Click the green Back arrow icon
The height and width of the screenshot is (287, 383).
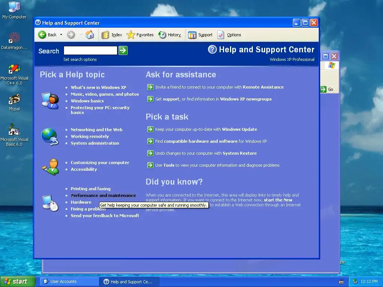click(42, 35)
